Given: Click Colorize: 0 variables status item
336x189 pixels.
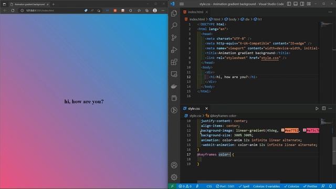Looking at the screenshot, I should pyautogui.click(x=266, y=186).
